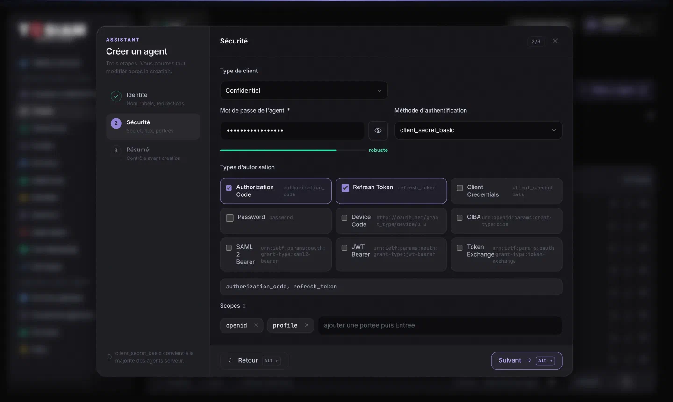Image resolution: width=673 pixels, height=402 pixels.
Task: Enable the Token Exchange grant type
Action: (x=459, y=248)
